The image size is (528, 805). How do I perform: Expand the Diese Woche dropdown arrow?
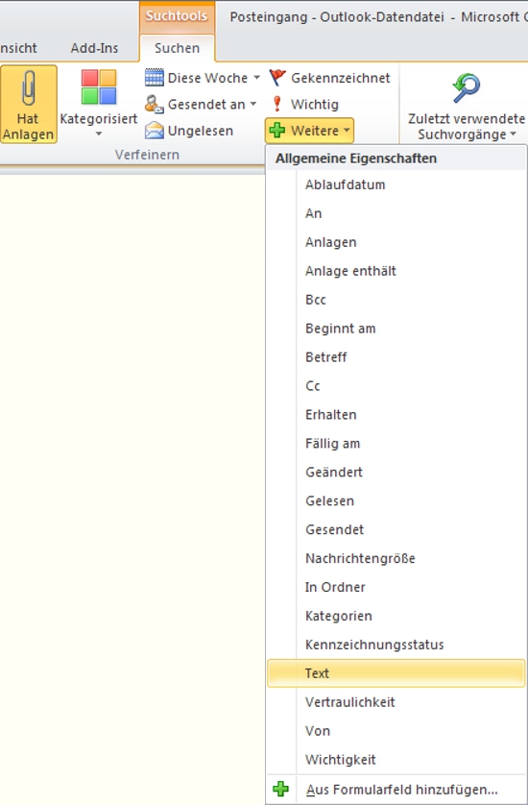pyautogui.click(x=256, y=78)
